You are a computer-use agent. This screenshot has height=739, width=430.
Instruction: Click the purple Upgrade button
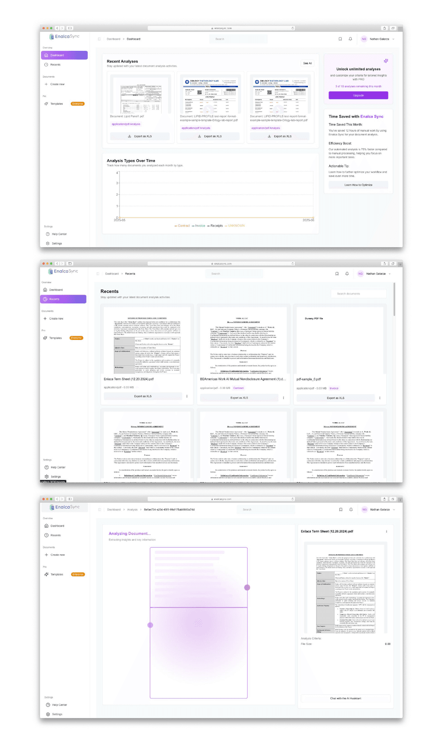pos(358,95)
